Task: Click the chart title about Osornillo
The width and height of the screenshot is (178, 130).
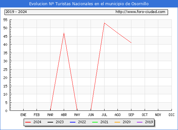Action: pos(89,4)
